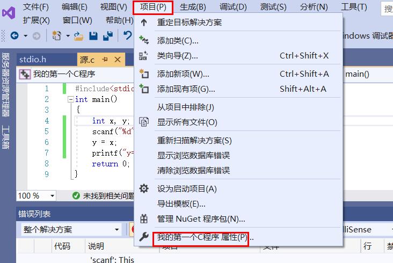Click the add new item icon

click(x=144, y=74)
